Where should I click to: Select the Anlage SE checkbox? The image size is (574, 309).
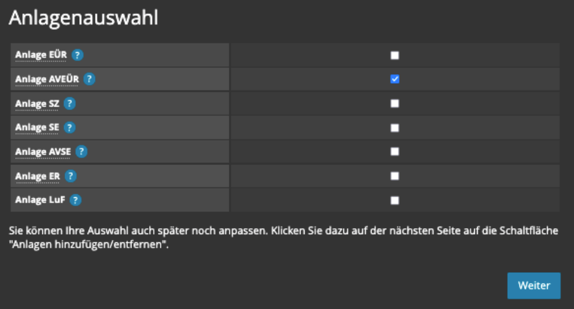coord(395,128)
